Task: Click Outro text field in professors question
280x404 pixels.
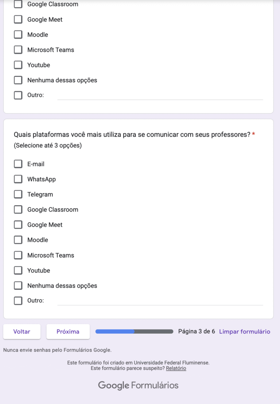Action: click(160, 301)
